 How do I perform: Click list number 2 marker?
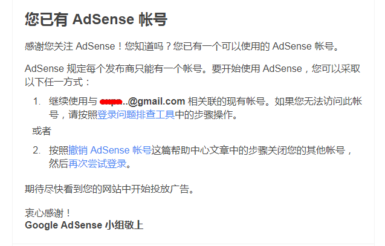point(37,150)
